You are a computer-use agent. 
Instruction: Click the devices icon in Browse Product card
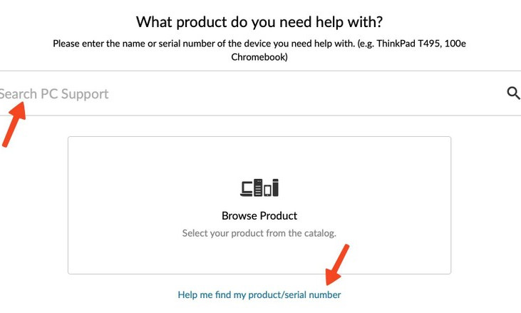click(259, 188)
